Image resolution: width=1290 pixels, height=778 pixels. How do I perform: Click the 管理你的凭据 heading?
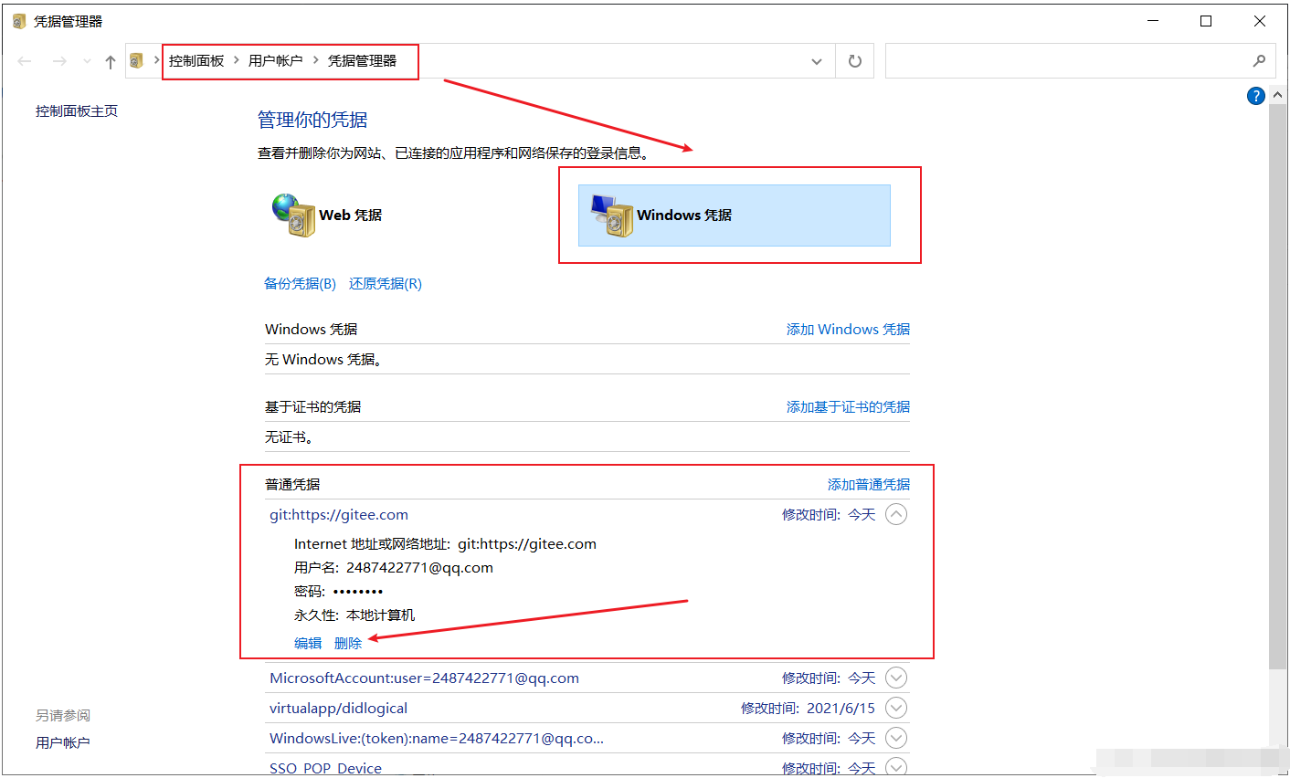[x=312, y=120]
